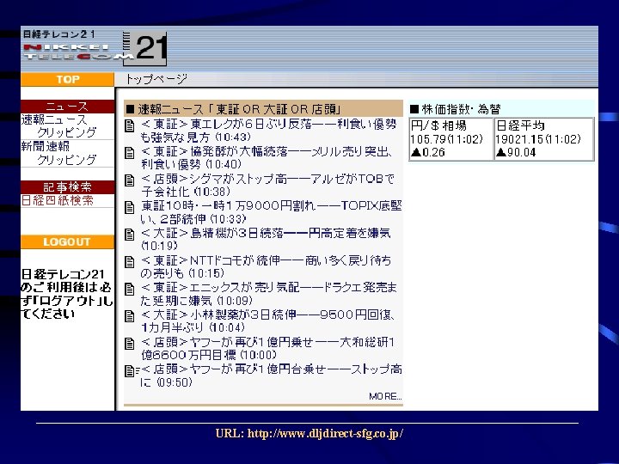The image size is (619, 464).
Task: Click the 円/$ 相場 cell label
Action: click(x=438, y=125)
